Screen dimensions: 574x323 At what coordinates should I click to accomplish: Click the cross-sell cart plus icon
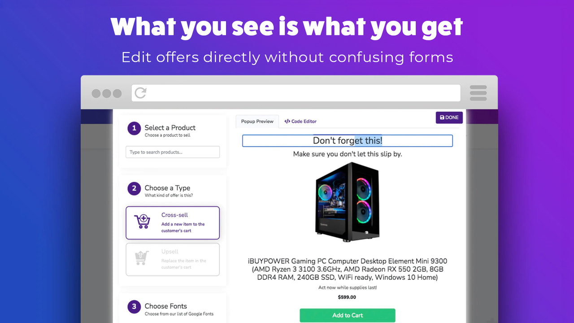143,222
